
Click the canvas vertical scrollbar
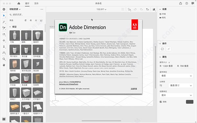pyautogui.click(x=156, y=67)
